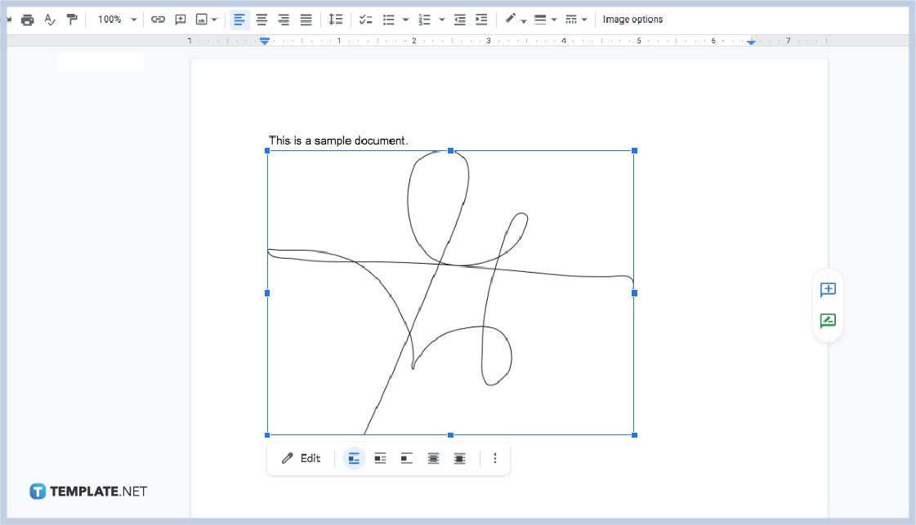Insert a link

tap(159, 19)
